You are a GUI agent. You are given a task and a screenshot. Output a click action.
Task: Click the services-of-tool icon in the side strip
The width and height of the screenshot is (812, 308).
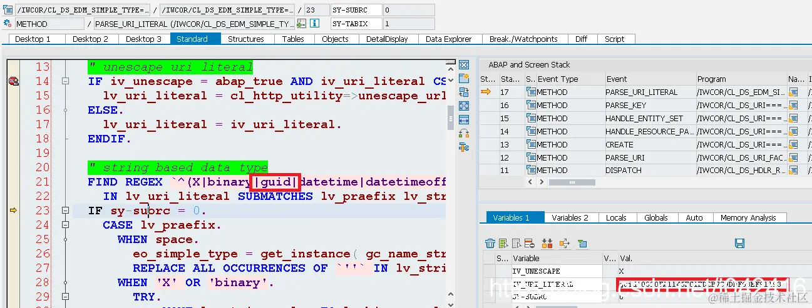[464, 147]
